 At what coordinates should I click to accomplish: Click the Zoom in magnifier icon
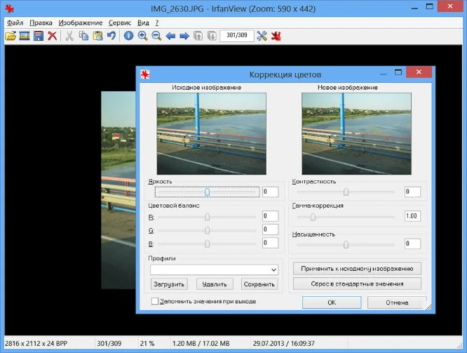tap(142, 36)
